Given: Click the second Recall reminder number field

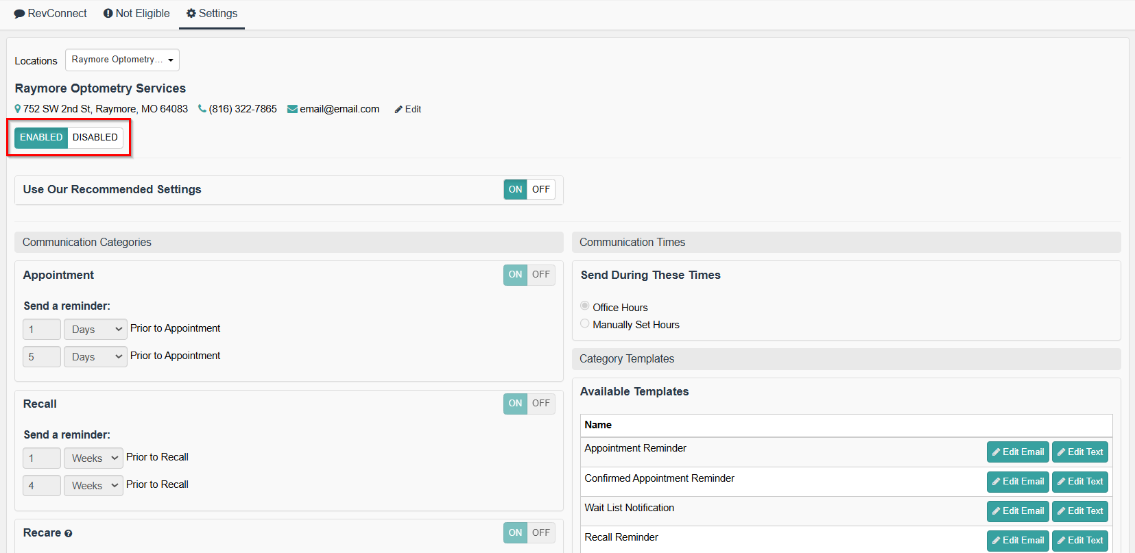Looking at the screenshot, I should (x=42, y=486).
